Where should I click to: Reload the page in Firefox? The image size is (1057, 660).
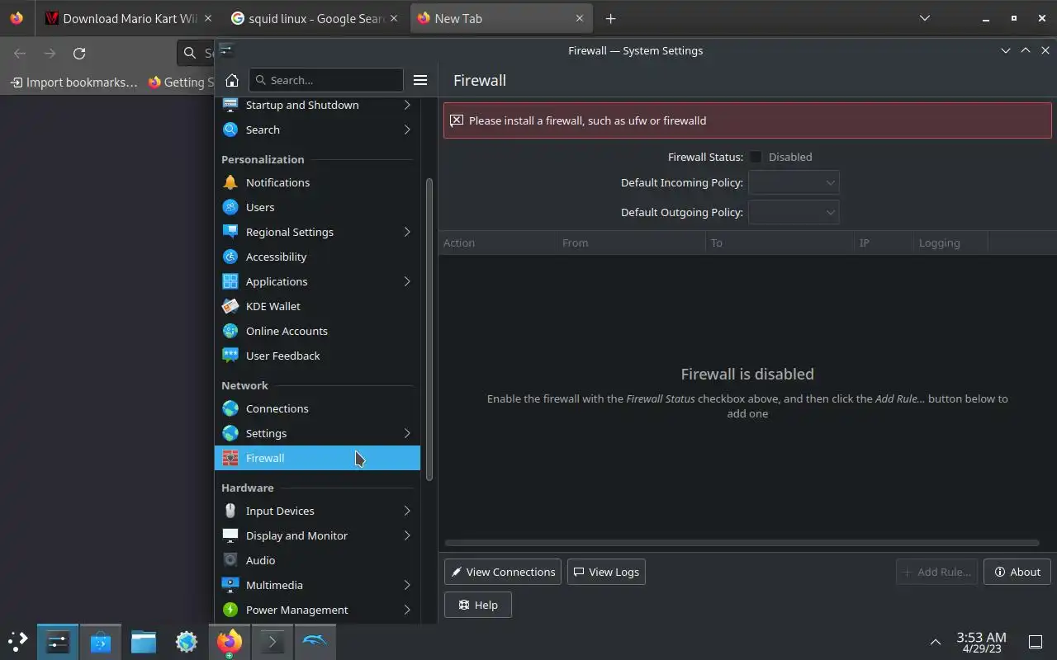click(x=79, y=53)
